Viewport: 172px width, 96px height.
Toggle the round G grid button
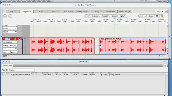140,16
